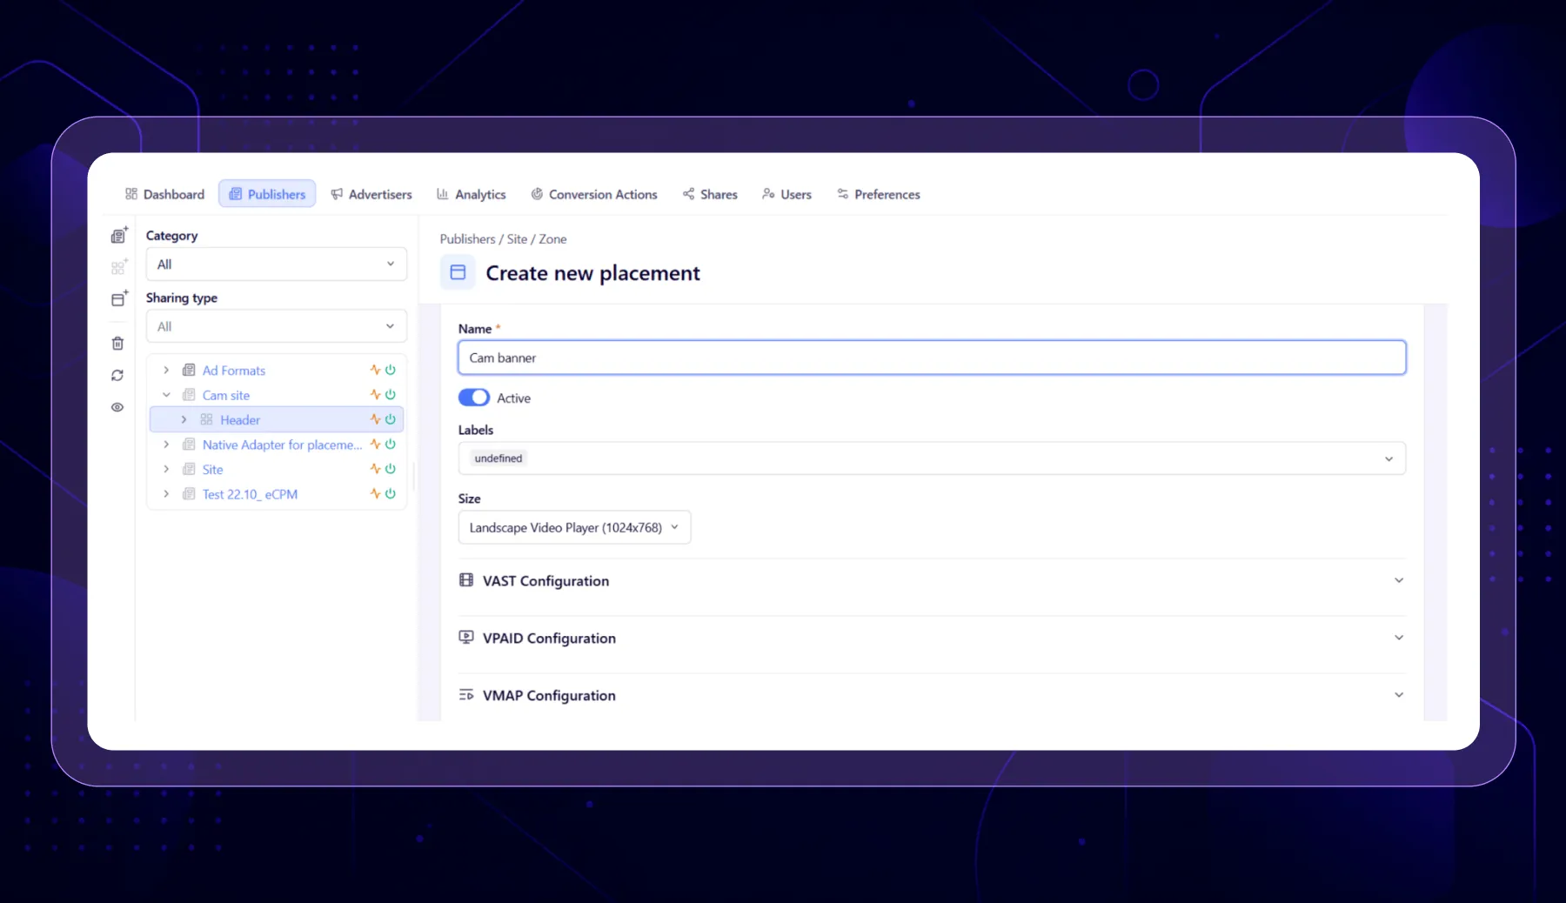Click the activity icon on Cam site row

(x=375, y=395)
